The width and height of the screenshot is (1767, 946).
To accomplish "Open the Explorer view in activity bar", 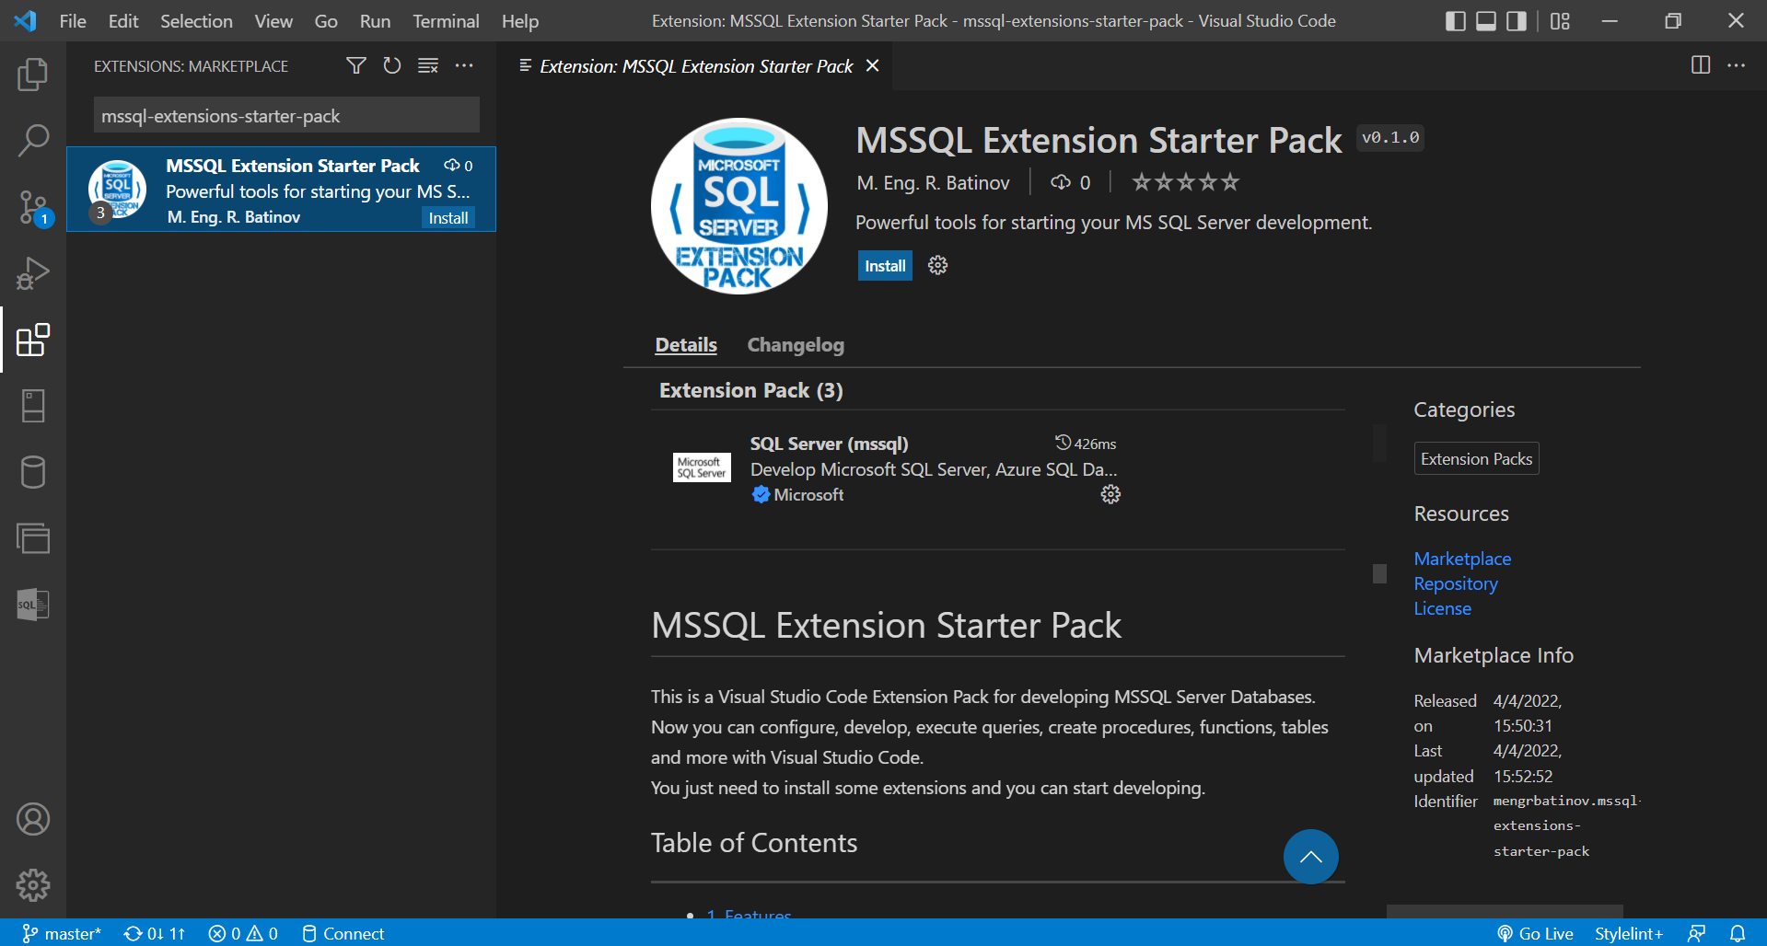I will pos(33,75).
